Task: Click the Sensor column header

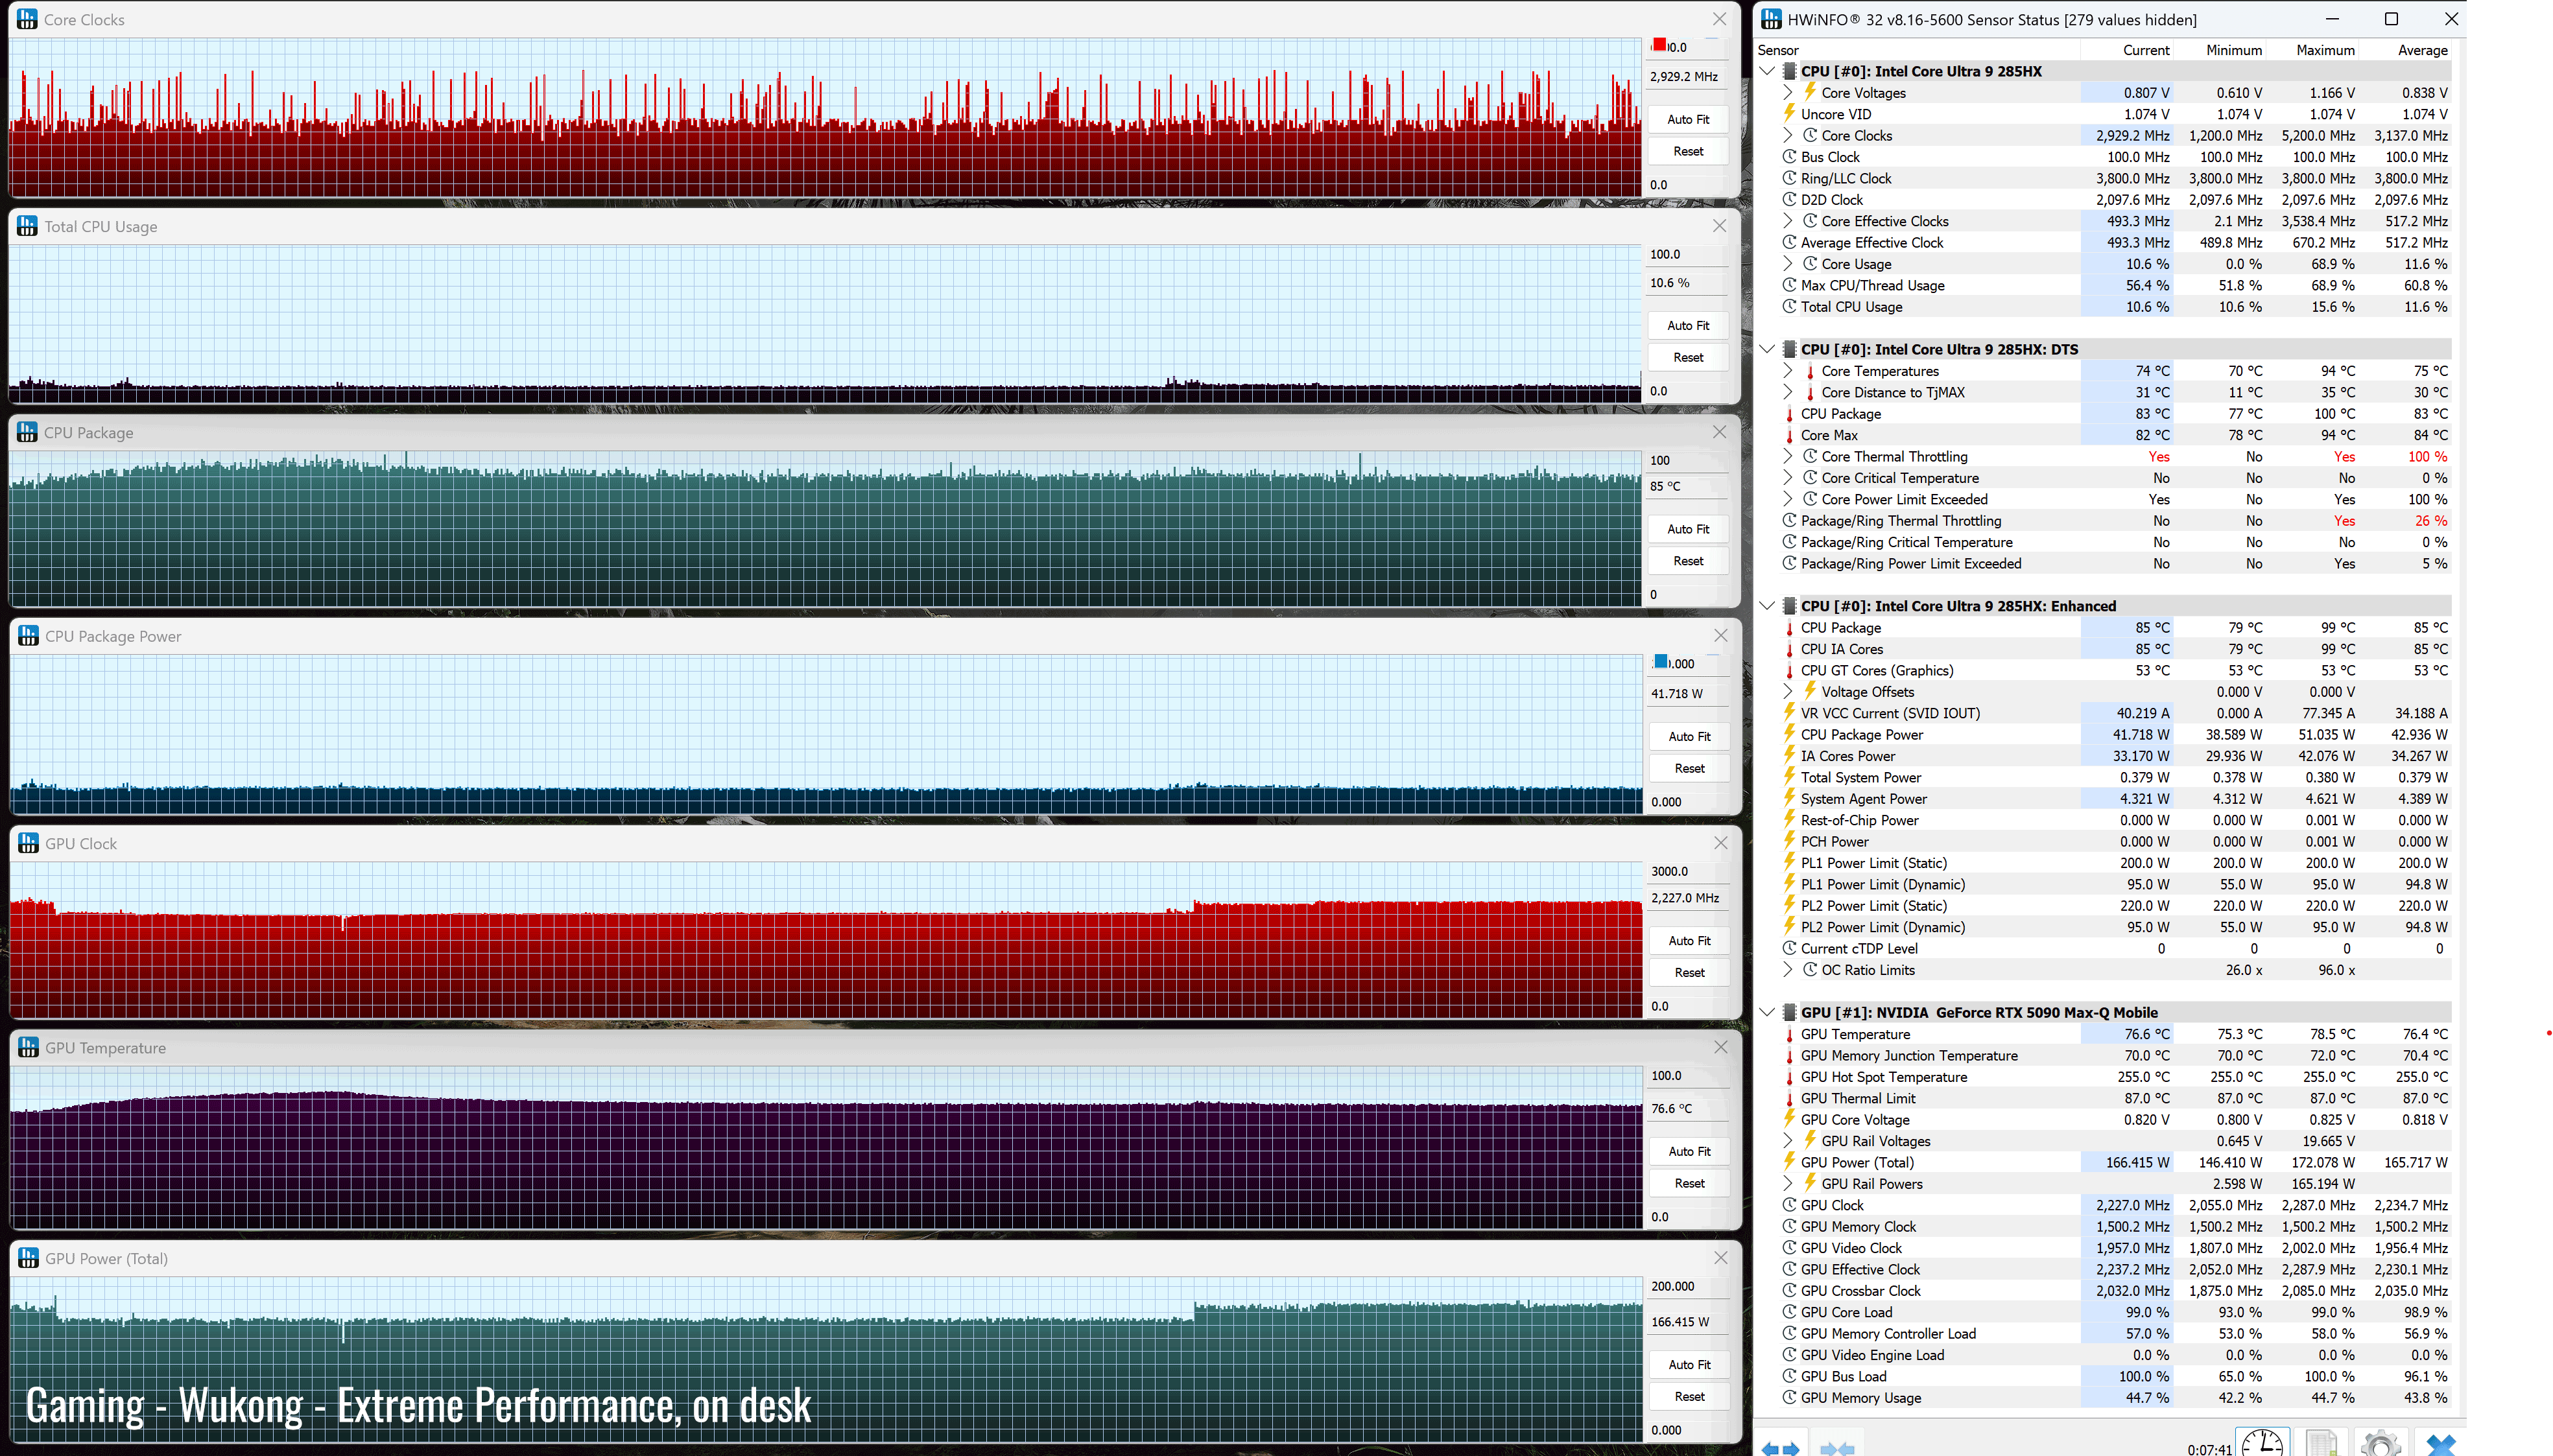Action: click(1917, 50)
